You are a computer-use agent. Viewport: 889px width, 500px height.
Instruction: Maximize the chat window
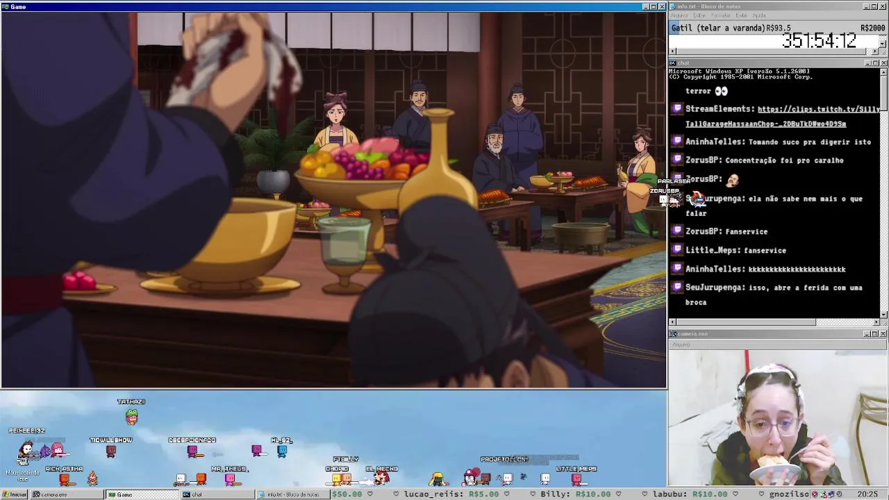(x=875, y=63)
